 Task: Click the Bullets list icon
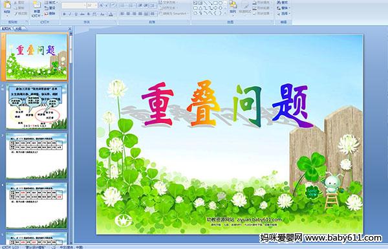(123, 5)
